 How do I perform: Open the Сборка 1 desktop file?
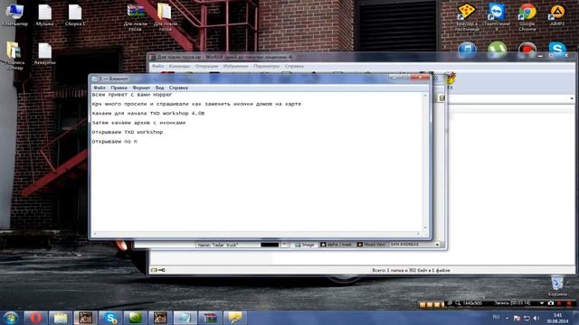click(x=75, y=14)
